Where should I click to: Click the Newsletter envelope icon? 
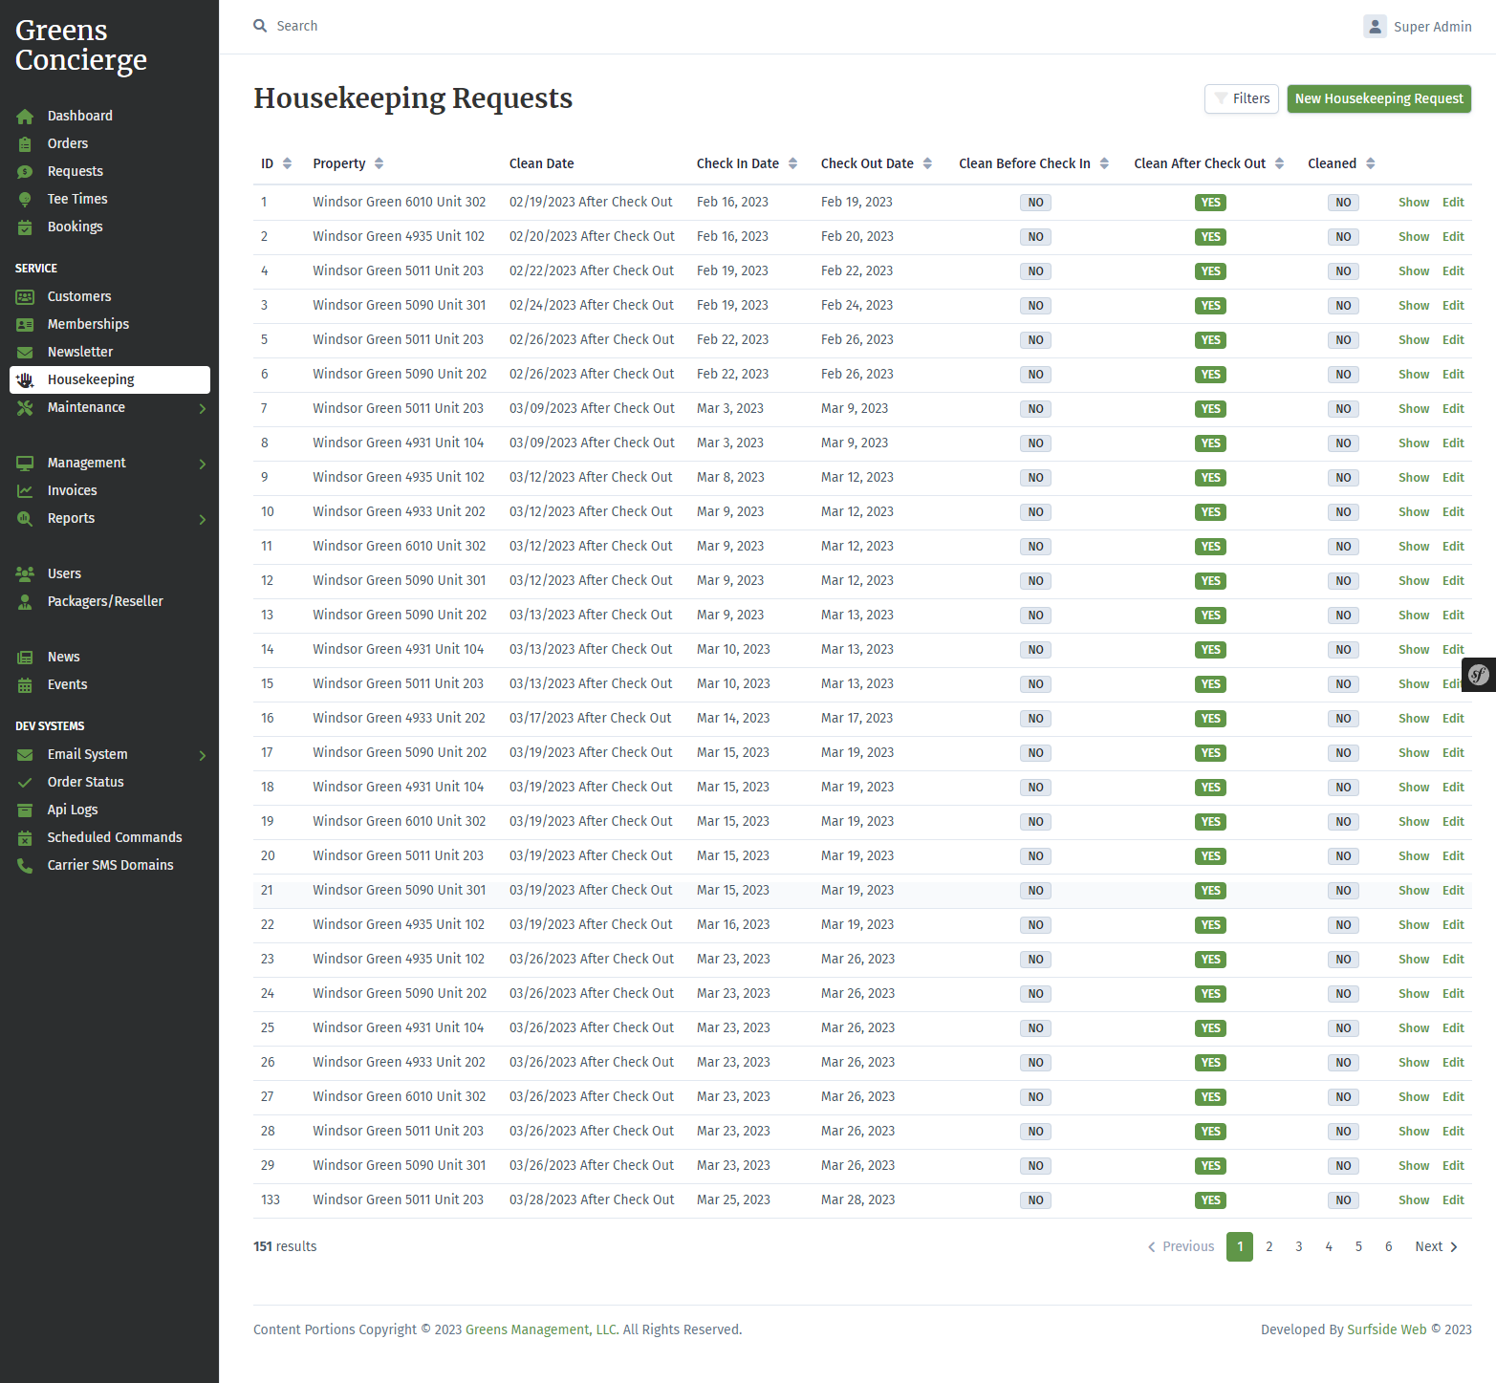click(25, 353)
